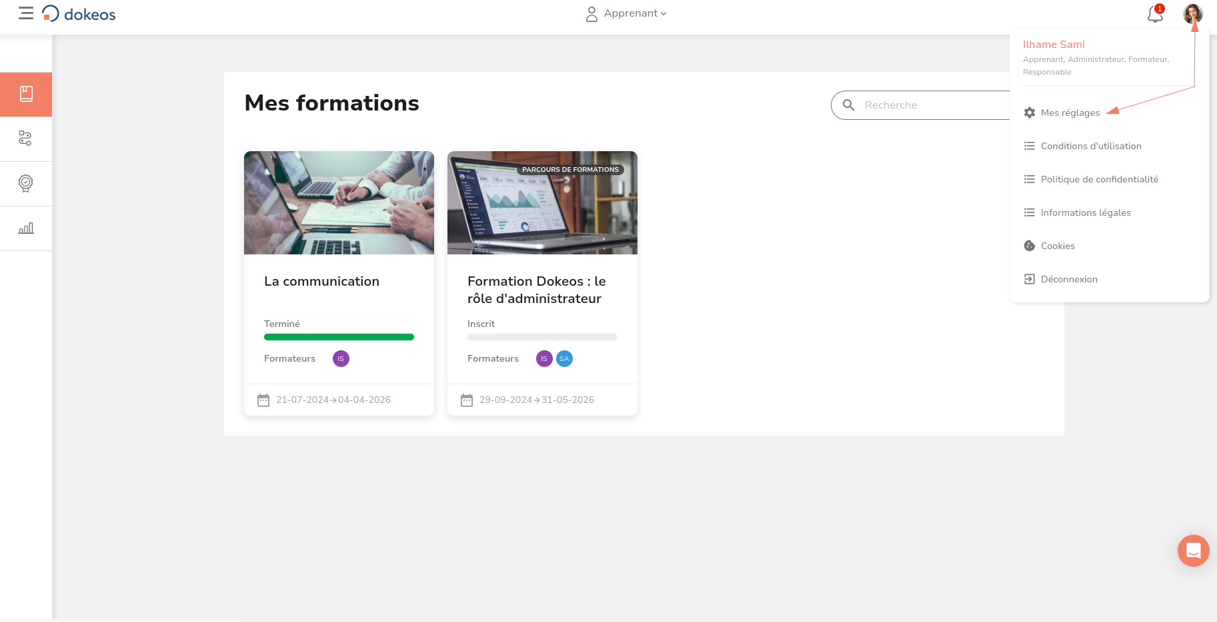Click the logout icon beside Déconnexion
This screenshot has width=1217, height=622.
click(x=1030, y=279)
